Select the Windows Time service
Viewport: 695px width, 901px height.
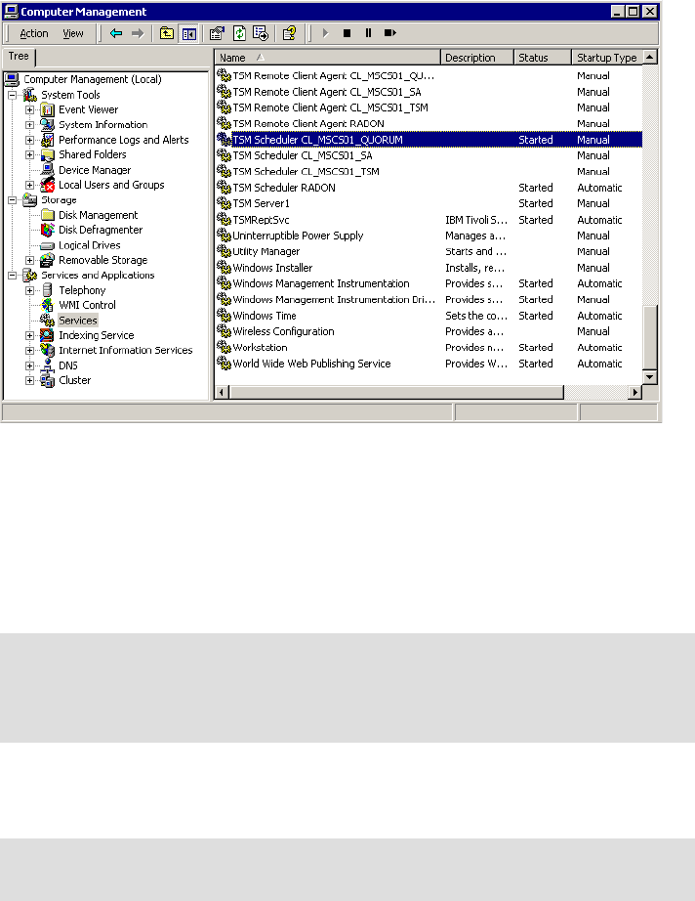pos(429,316)
